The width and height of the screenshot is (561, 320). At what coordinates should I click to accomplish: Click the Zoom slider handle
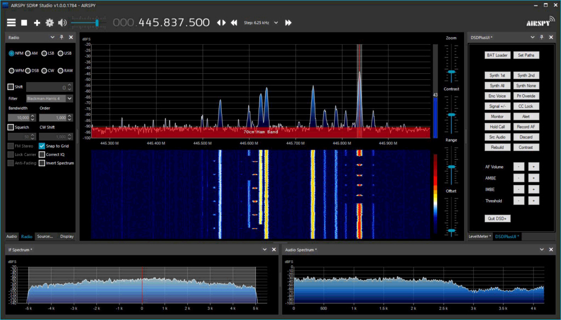[x=451, y=72]
